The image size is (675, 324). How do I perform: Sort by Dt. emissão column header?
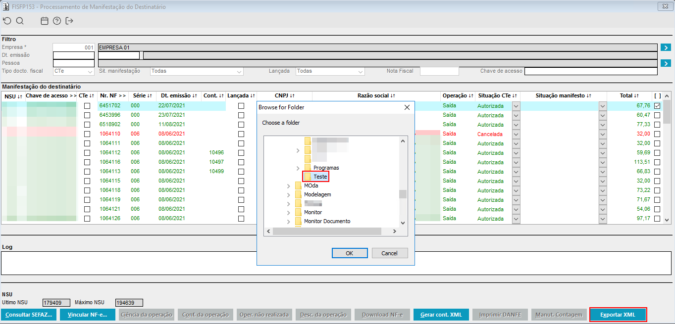click(179, 96)
